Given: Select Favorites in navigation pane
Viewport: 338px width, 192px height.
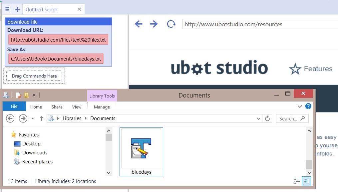Looking at the screenshot, I should [x=29, y=135].
